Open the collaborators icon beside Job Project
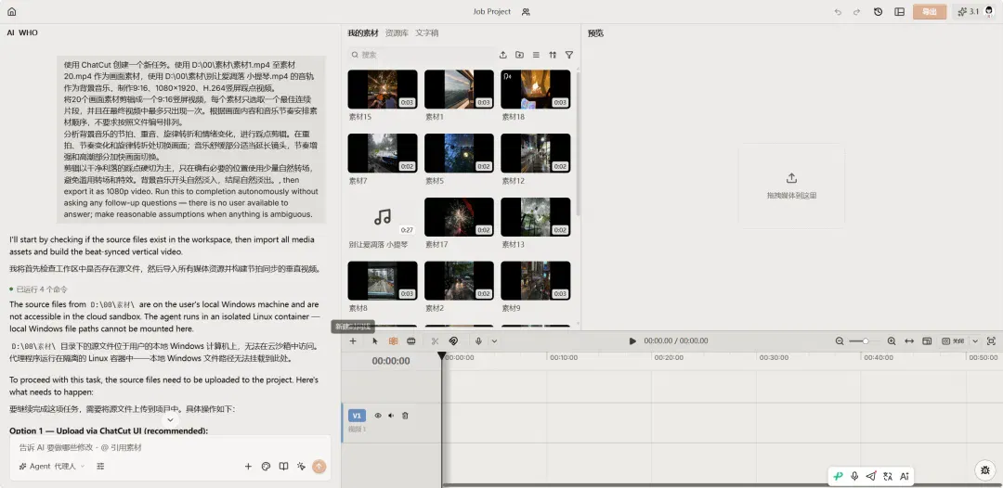The width and height of the screenshot is (1003, 488). tap(526, 11)
